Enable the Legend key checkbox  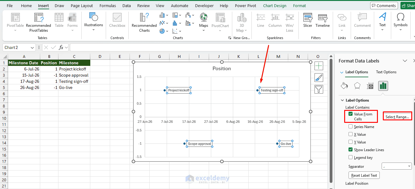point(350,157)
